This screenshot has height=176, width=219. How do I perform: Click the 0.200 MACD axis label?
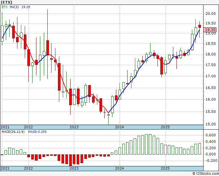point(211,148)
